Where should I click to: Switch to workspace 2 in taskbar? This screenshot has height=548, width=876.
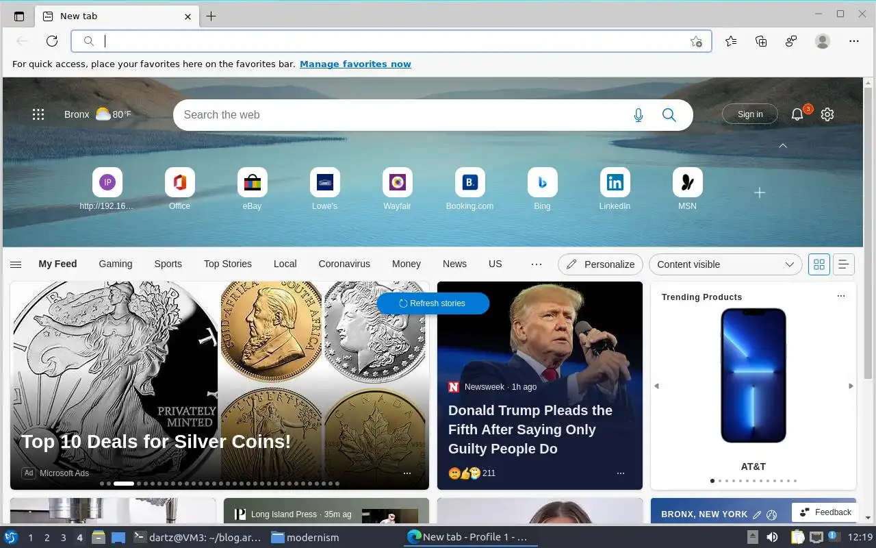pos(47,538)
